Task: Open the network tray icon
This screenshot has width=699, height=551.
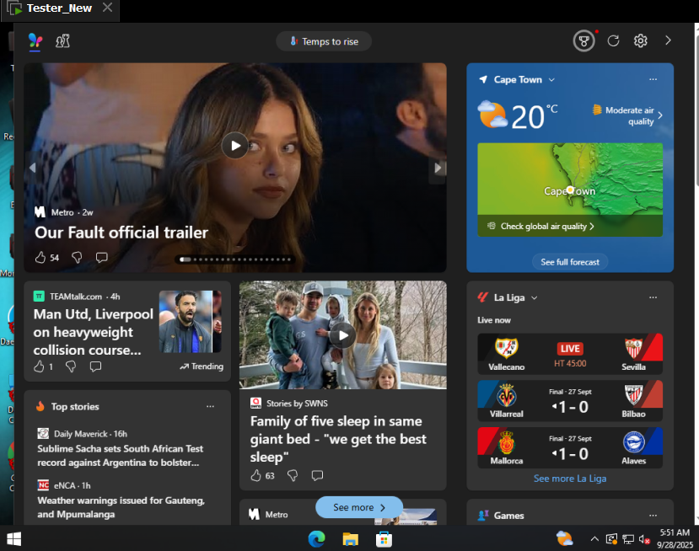Action: tap(628, 539)
